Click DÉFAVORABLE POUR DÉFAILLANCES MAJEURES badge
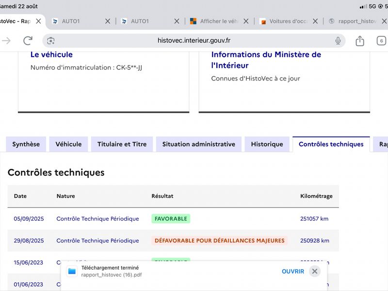 [220, 241]
